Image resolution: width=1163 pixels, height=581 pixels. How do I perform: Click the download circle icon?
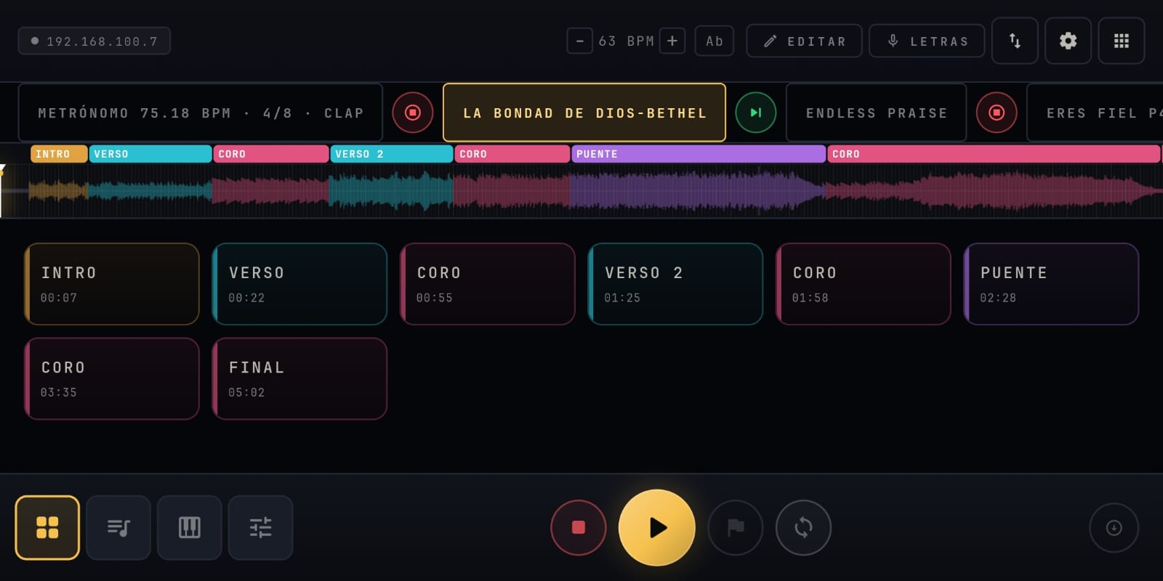1114,528
